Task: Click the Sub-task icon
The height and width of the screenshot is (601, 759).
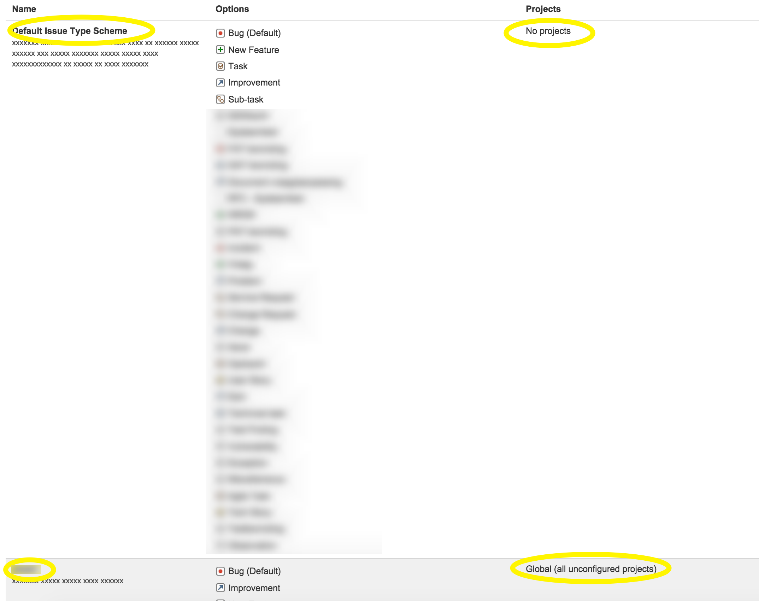Action: (220, 99)
